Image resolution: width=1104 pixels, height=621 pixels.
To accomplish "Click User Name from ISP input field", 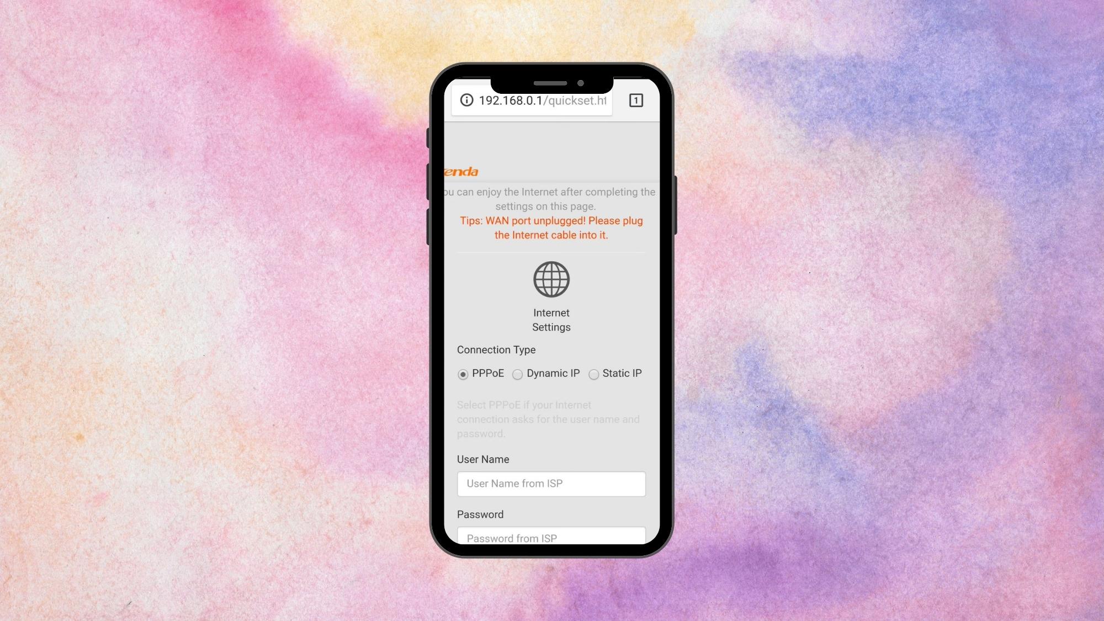I will 551,484.
